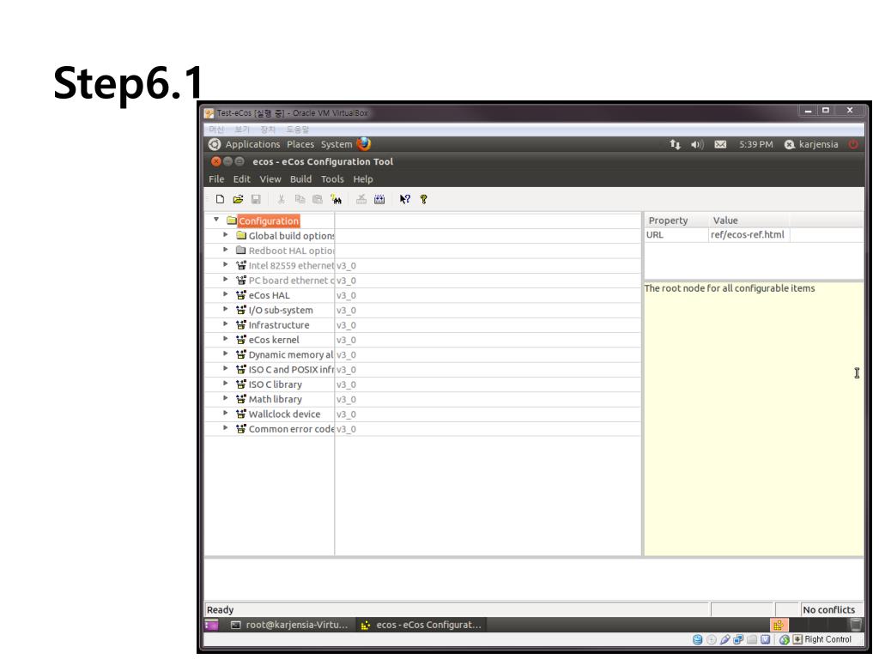The height and width of the screenshot is (659, 879).
Task: Open the Tools menu
Action: pyautogui.click(x=332, y=179)
